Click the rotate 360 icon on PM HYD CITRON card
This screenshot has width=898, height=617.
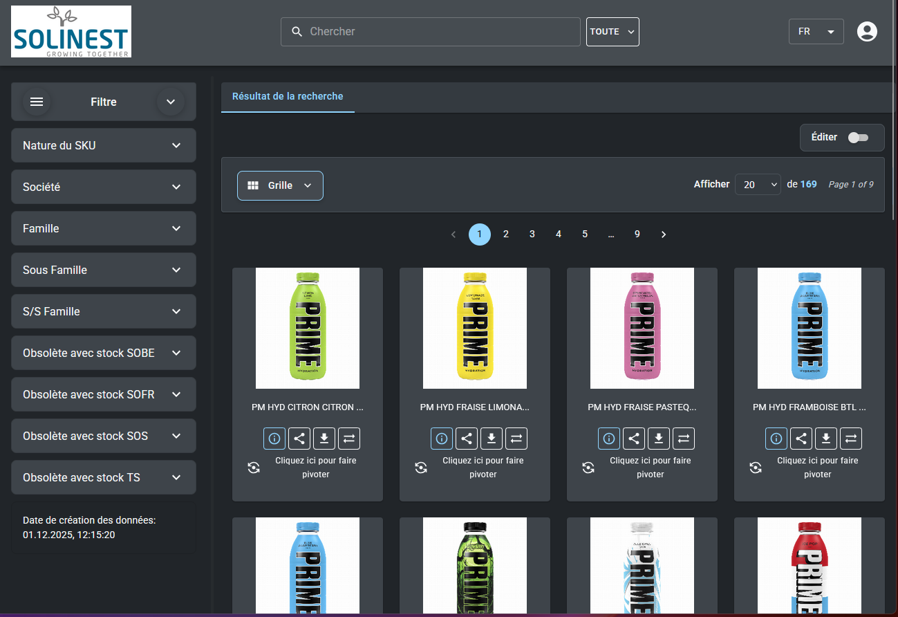coord(254,468)
